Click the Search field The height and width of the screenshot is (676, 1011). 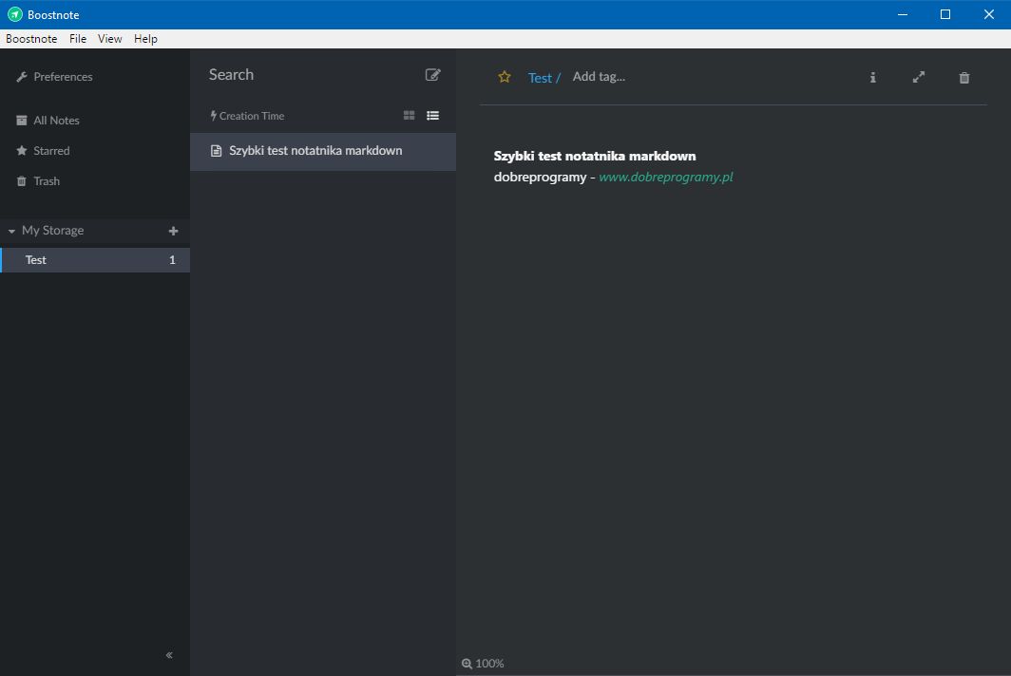coord(310,75)
